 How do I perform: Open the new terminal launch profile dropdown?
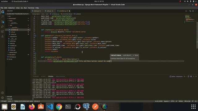coord(186,76)
